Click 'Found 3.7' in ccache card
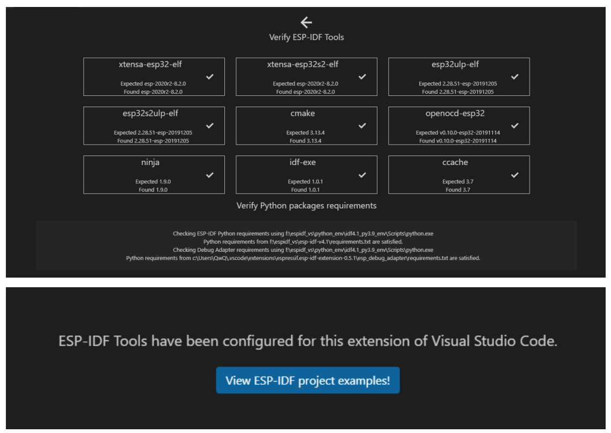This screenshot has width=611, height=433. 458,190
